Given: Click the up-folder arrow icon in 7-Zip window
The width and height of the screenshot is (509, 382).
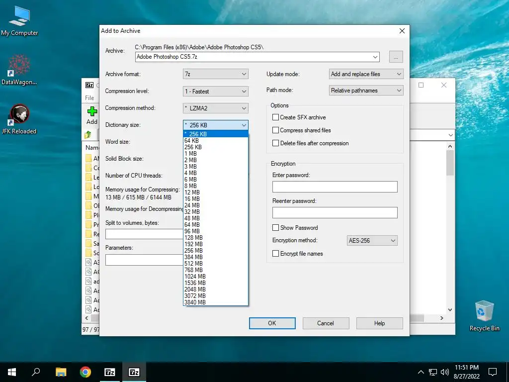Looking at the screenshot, I should pos(87,134).
